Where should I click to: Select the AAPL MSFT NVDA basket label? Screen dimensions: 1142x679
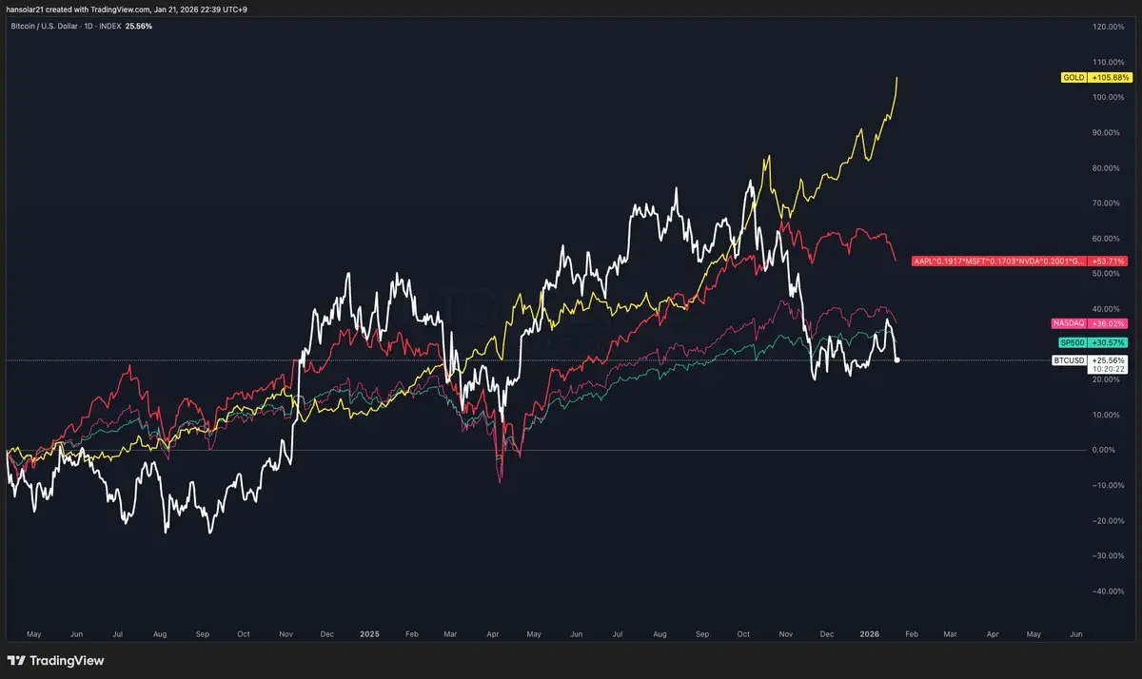[x=998, y=261]
